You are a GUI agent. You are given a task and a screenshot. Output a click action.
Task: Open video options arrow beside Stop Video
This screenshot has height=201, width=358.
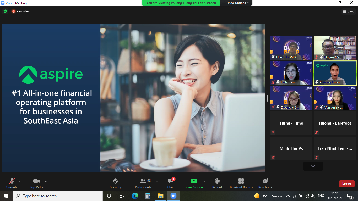[46, 181]
